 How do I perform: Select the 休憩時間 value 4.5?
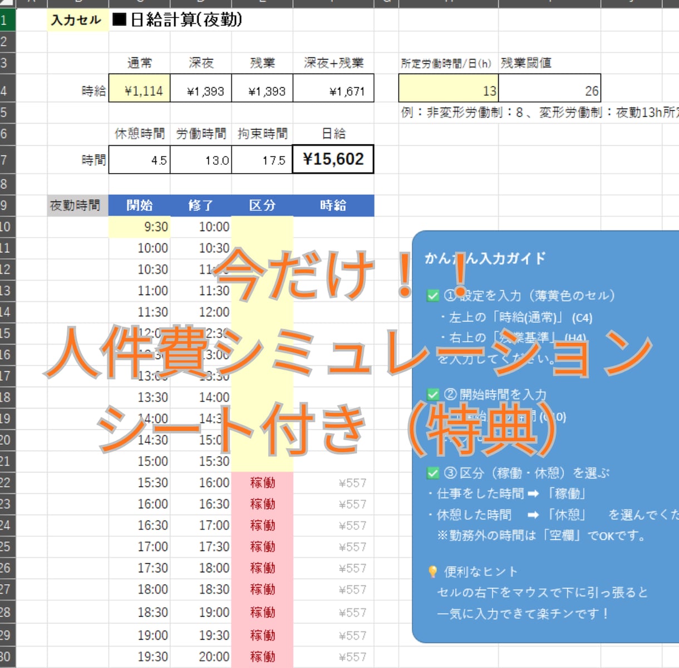click(139, 159)
